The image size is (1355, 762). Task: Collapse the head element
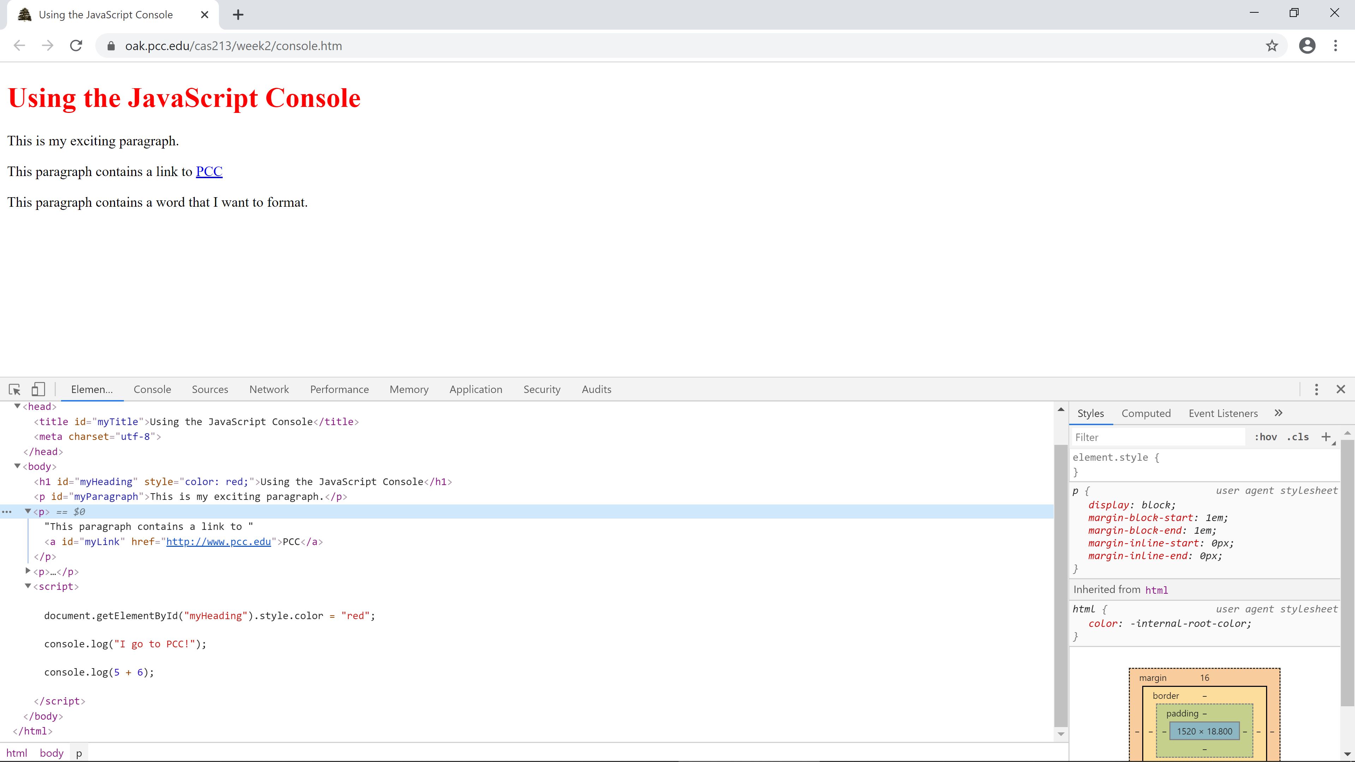click(17, 406)
